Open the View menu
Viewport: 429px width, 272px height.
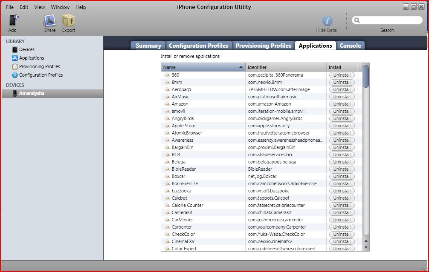(39, 7)
